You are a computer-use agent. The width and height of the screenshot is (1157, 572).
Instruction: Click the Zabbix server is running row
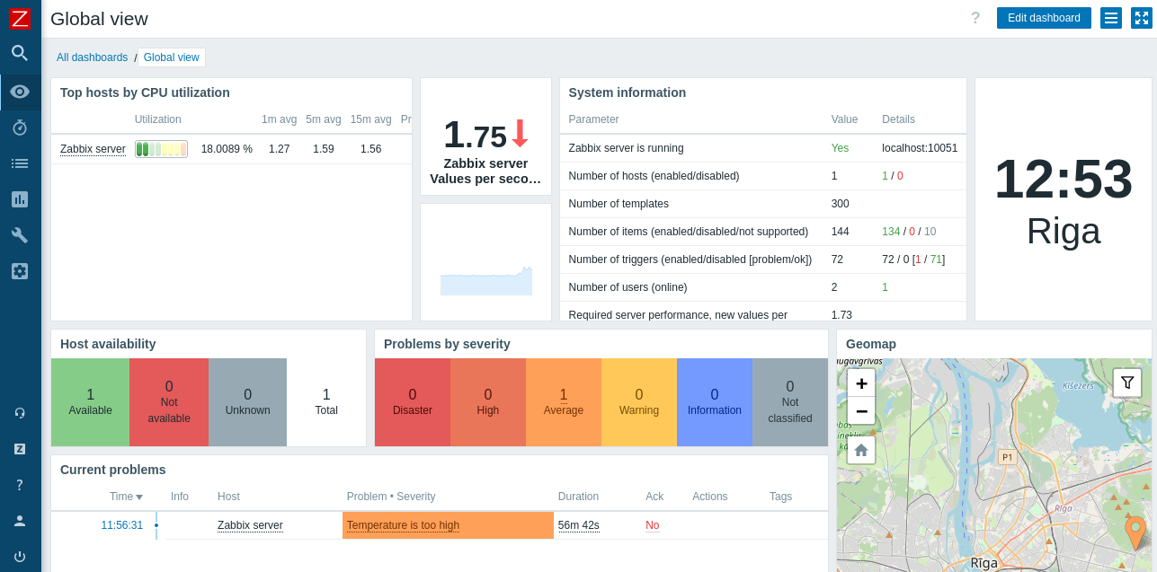click(763, 148)
